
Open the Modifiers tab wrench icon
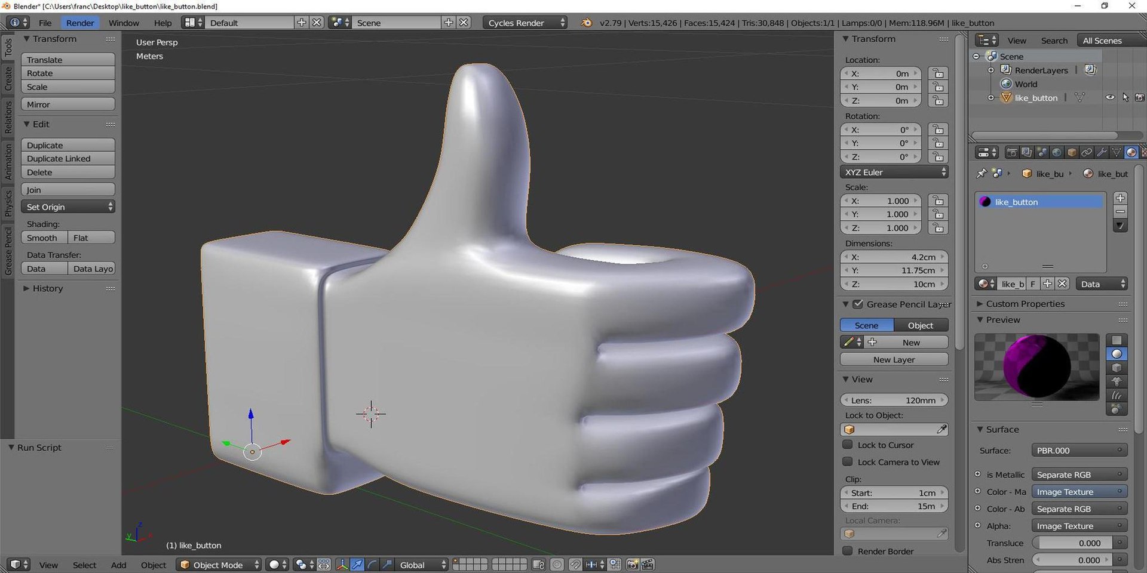(x=1102, y=153)
